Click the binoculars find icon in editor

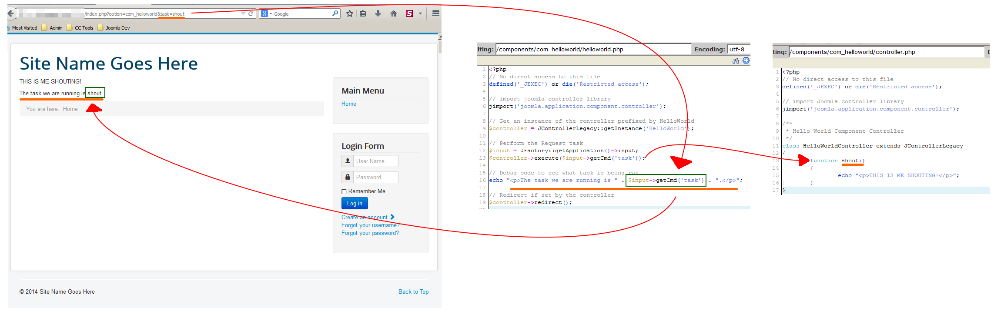coord(736,61)
